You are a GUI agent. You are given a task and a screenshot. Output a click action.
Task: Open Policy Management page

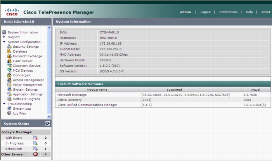point(28,85)
